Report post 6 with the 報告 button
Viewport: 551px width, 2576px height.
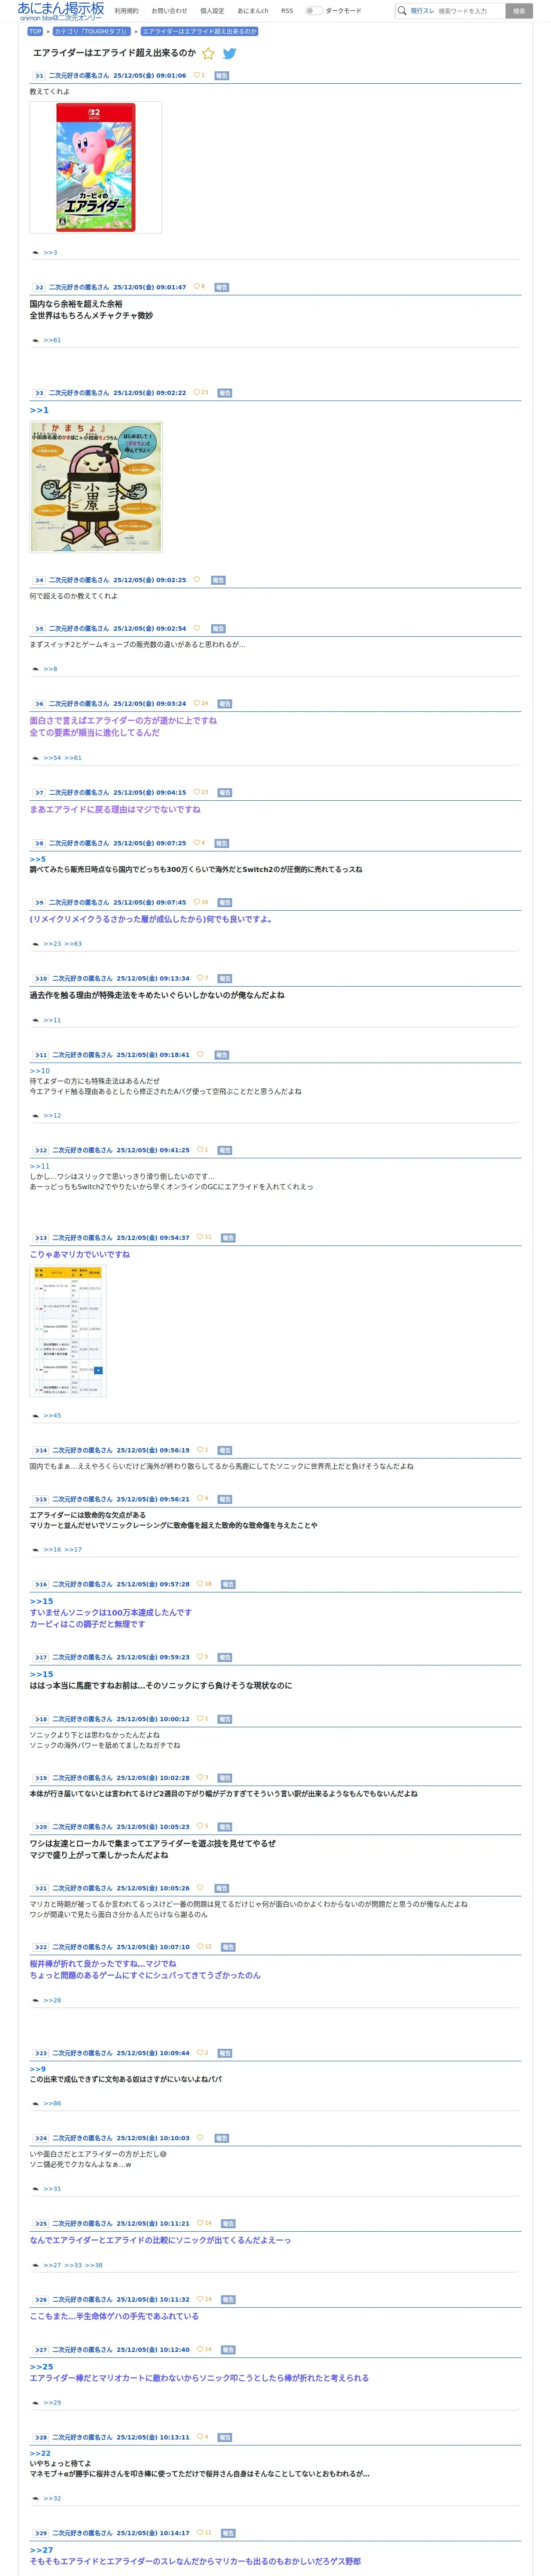point(225,704)
